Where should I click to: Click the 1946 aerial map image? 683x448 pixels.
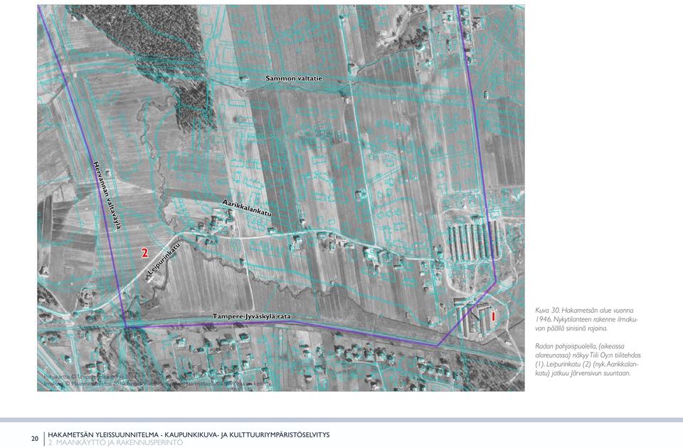pos(281,198)
